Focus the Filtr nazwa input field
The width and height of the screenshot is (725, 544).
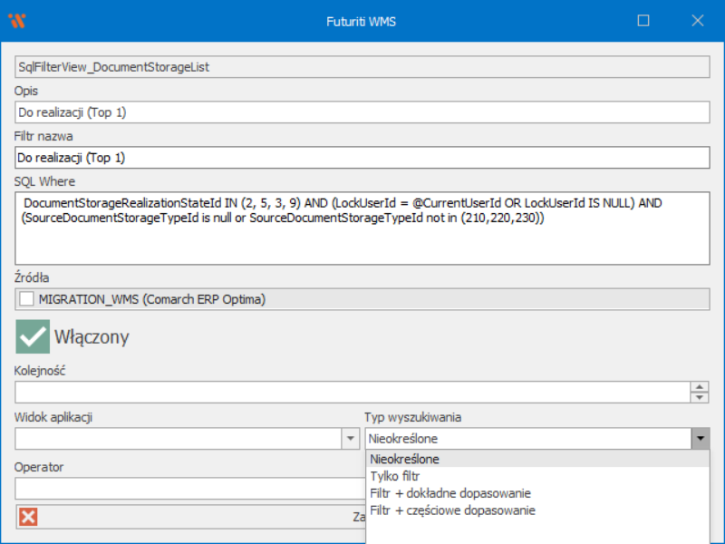[x=362, y=158]
